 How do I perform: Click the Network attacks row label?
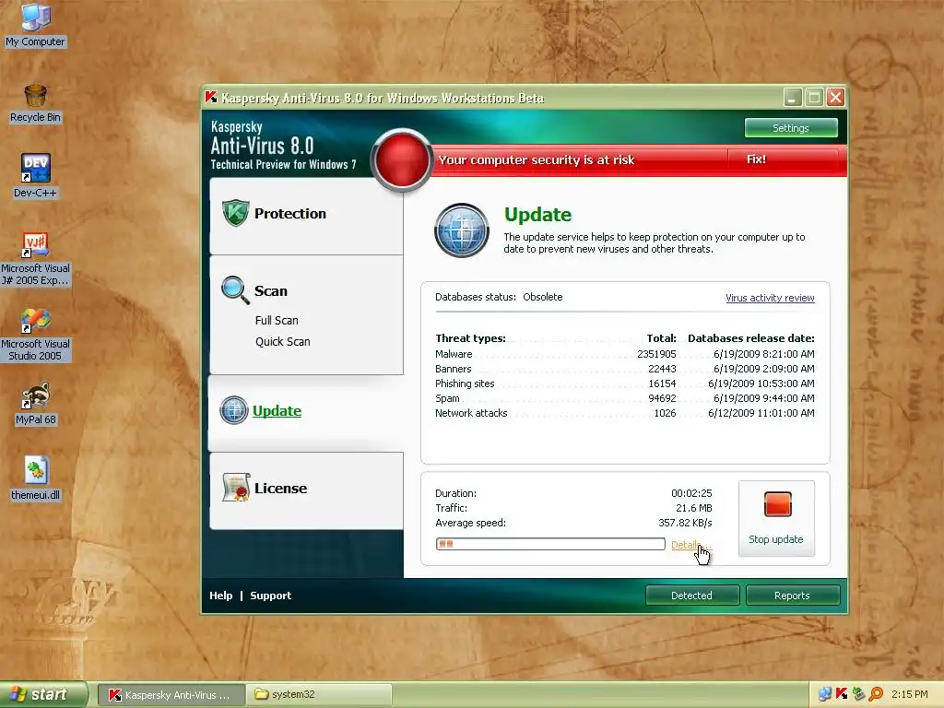point(471,413)
